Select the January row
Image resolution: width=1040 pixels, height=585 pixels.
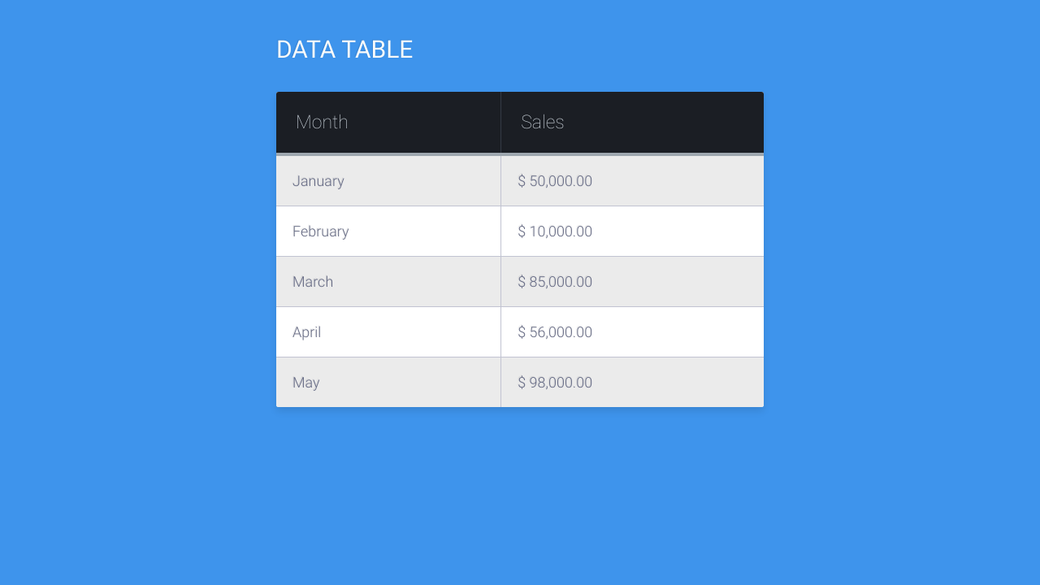[519, 180]
